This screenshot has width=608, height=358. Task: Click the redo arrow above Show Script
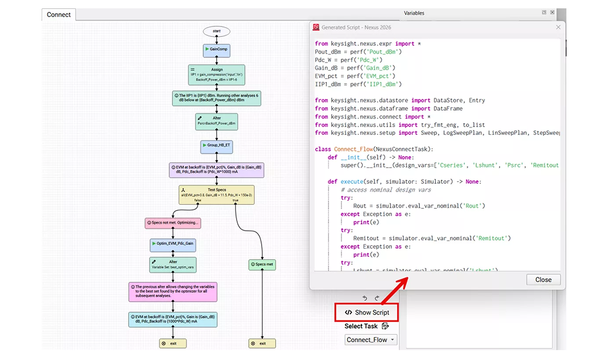click(x=376, y=298)
